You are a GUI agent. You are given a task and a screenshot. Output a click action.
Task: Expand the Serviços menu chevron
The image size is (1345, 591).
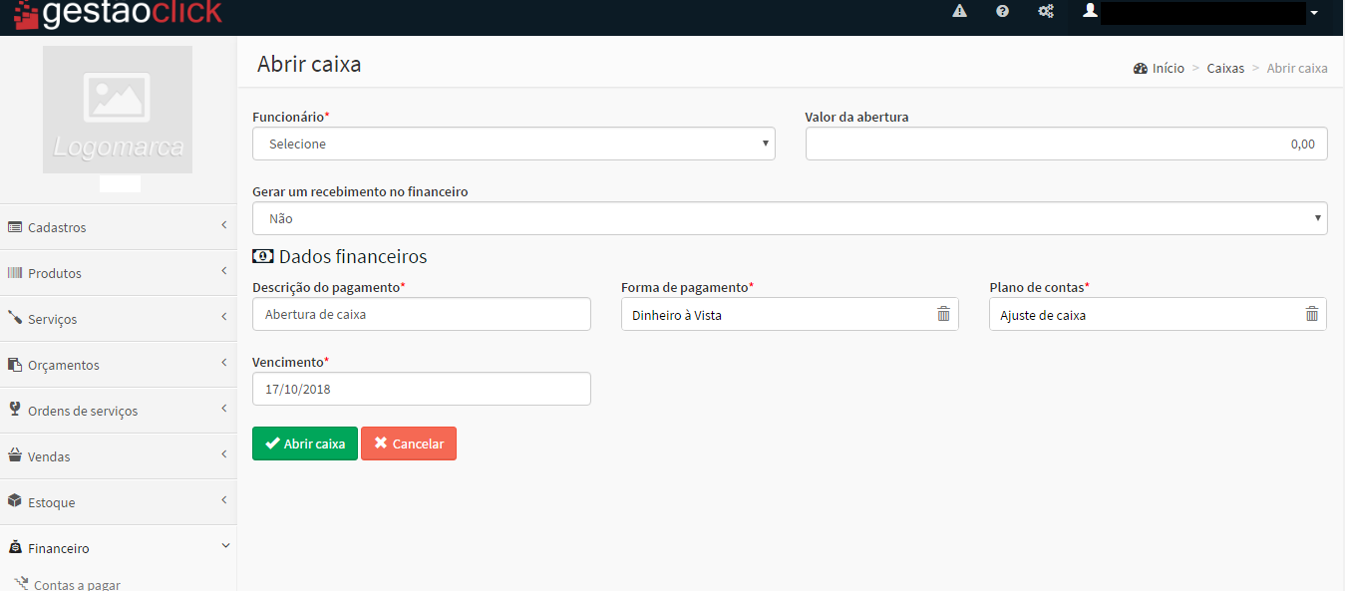(x=224, y=318)
